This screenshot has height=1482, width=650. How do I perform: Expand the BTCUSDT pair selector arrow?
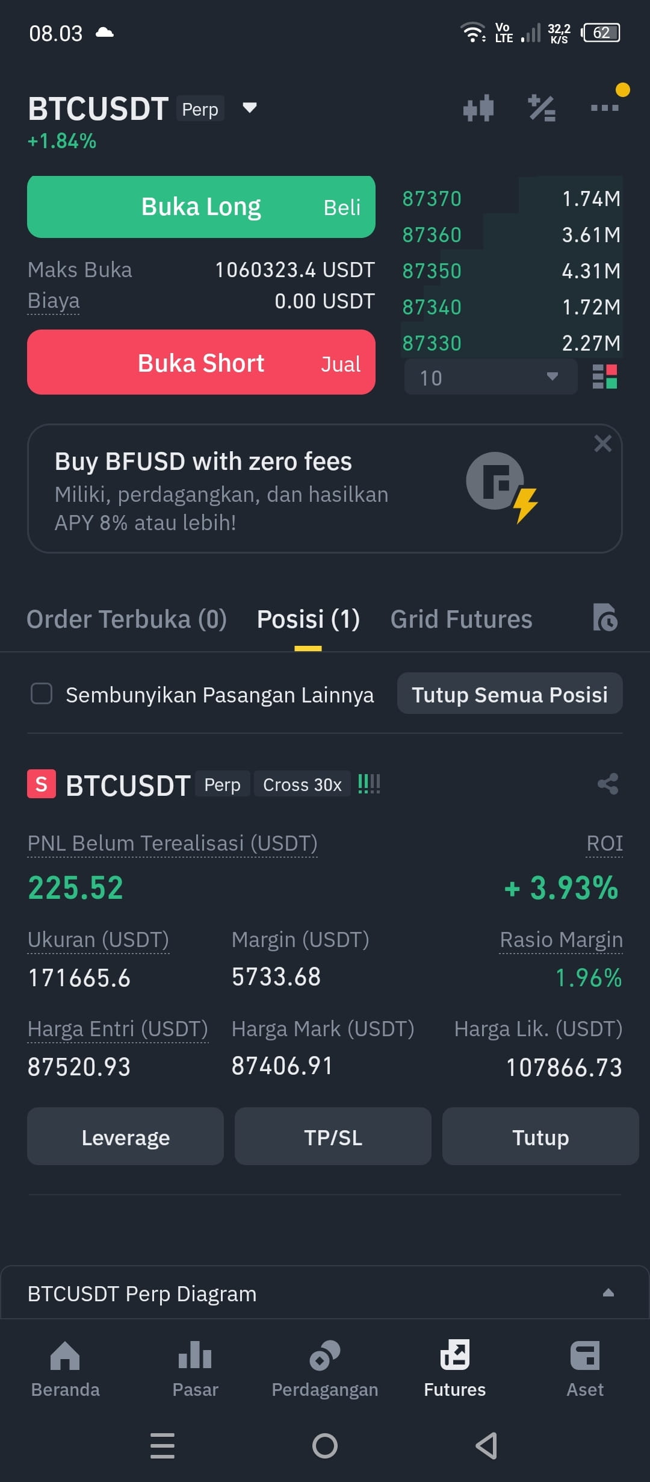coord(250,108)
